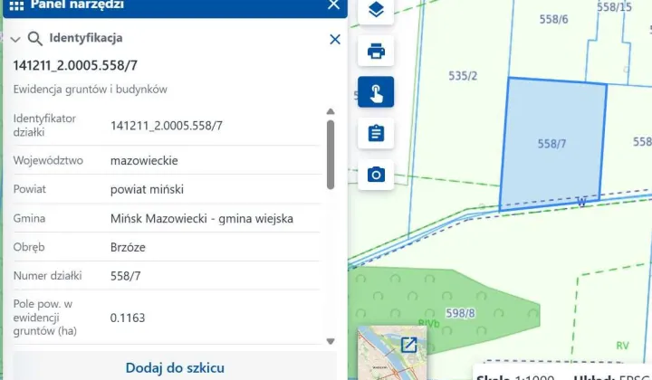
Task: Expand the overview minimap with arrow icon
Action: click(408, 345)
